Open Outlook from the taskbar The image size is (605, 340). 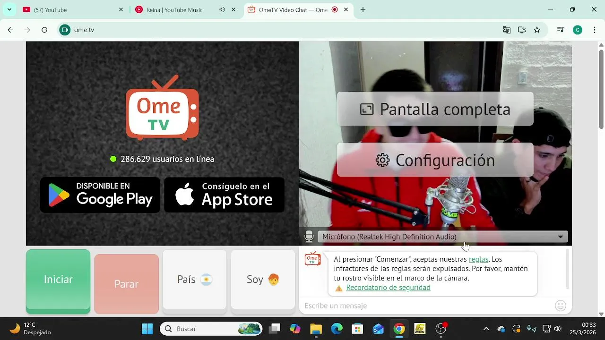(378, 329)
